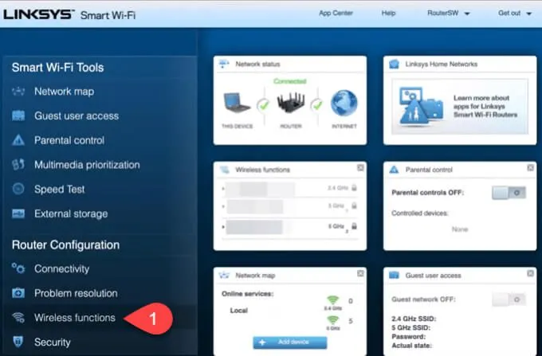Image resolution: width=542 pixels, height=356 pixels.
Task: Select Wireless functions in Router Configuration
Action: pyautogui.click(x=75, y=318)
